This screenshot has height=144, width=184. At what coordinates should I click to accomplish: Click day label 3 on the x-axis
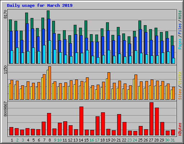tap(23, 140)
